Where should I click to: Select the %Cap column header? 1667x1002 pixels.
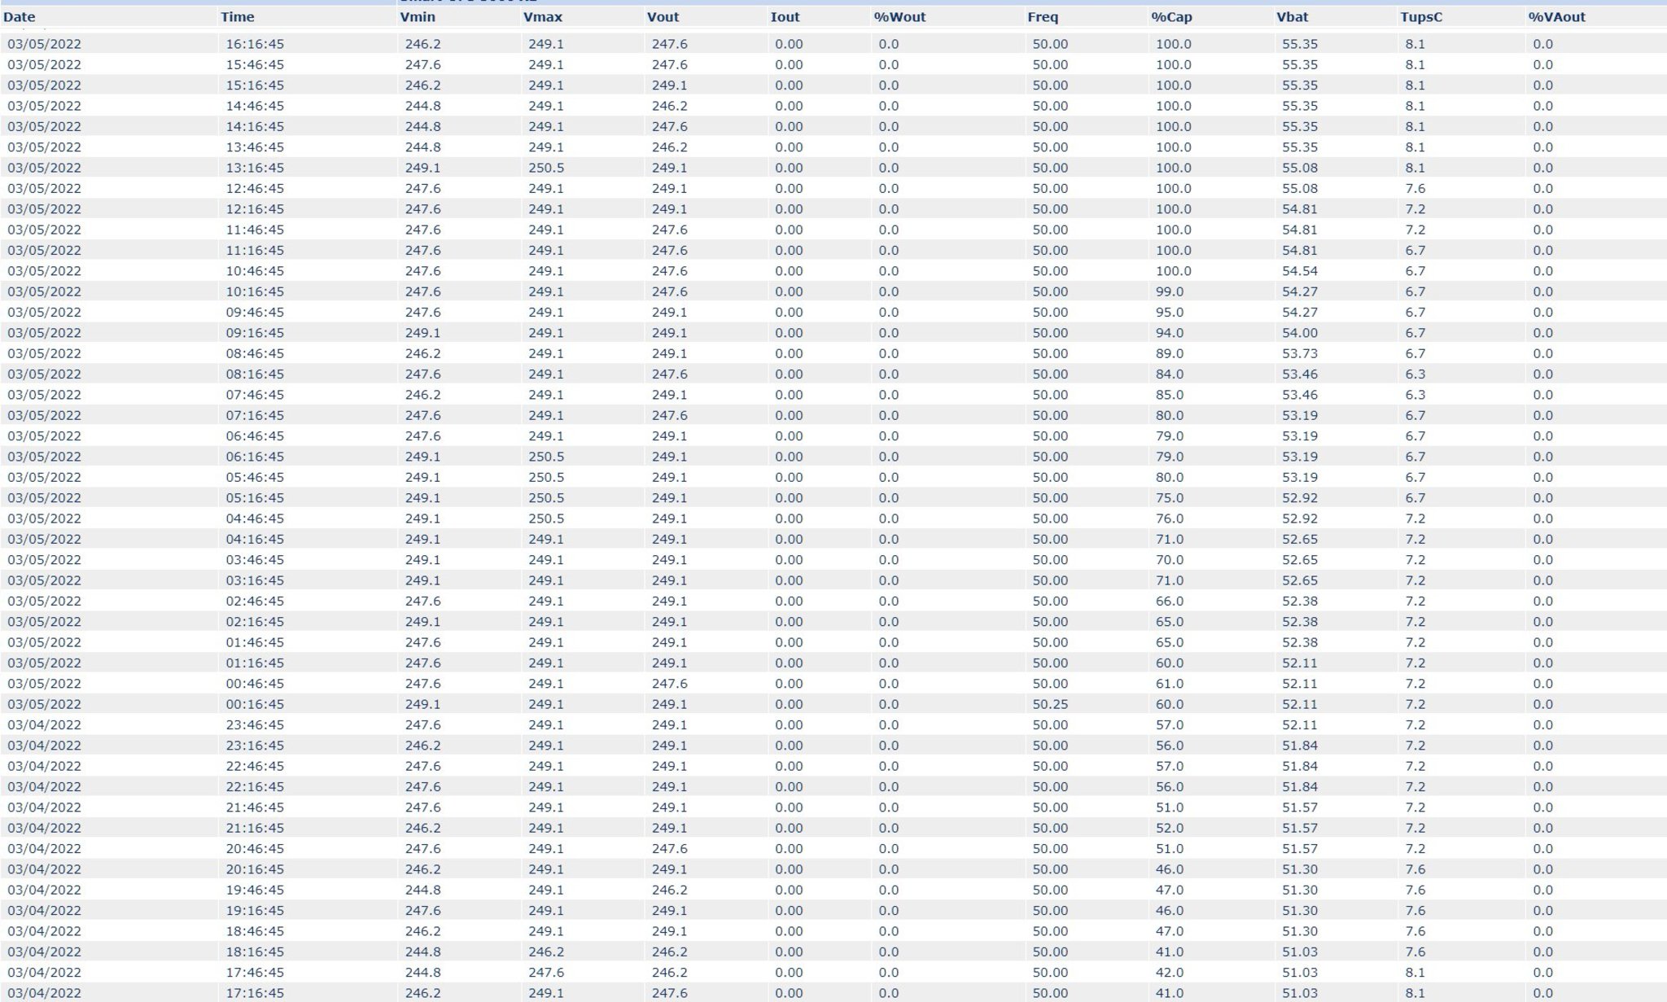(1172, 17)
